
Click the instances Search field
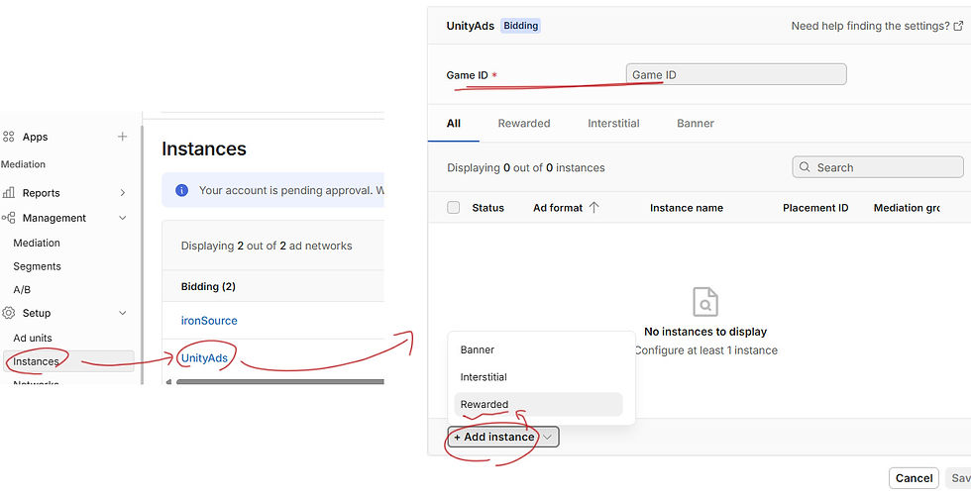pyautogui.click(x=878, y=167)
